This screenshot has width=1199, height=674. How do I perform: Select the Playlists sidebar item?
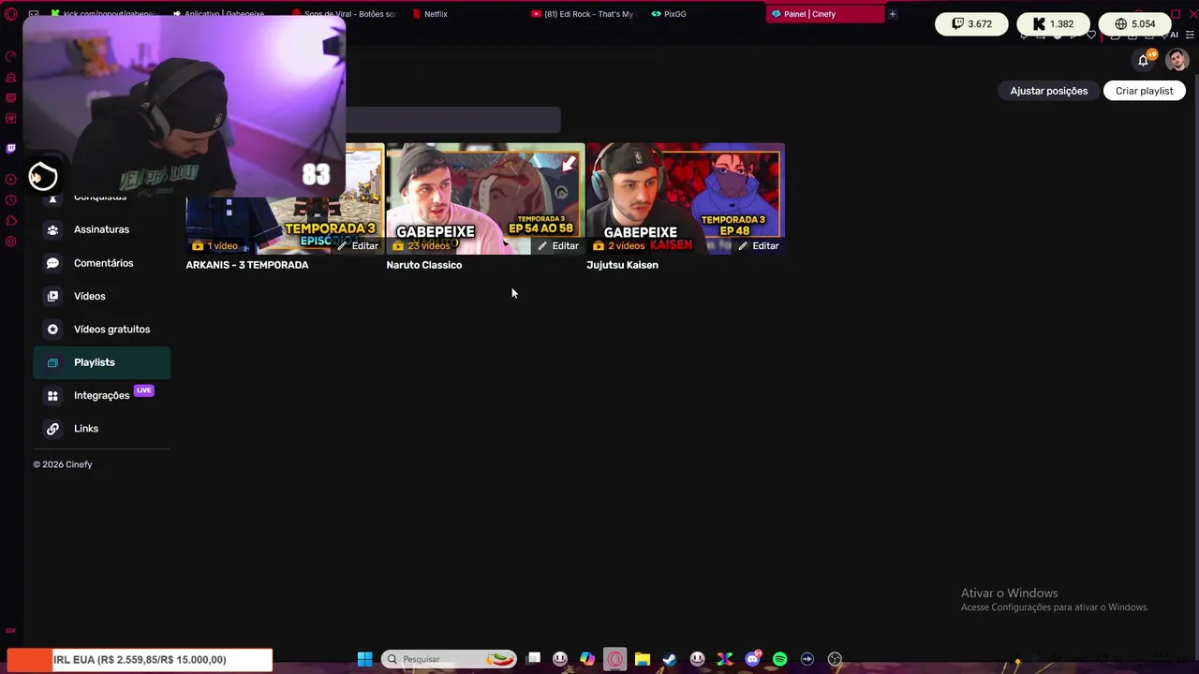[101, 362]
